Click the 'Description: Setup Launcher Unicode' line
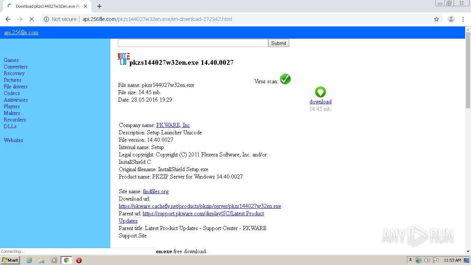 pyautogui.click(x=160, y=132)
